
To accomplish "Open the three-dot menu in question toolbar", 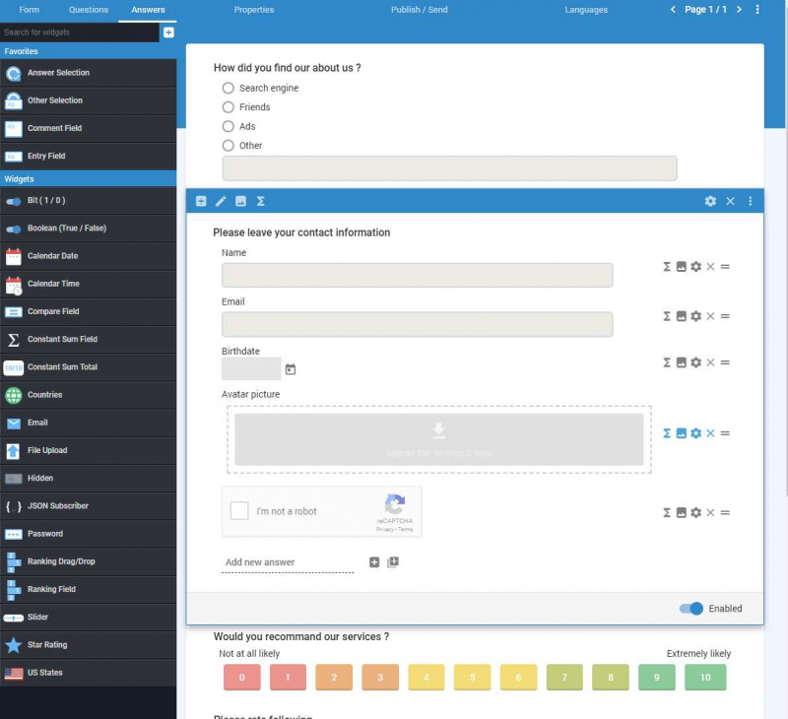I will pos(750,201).
